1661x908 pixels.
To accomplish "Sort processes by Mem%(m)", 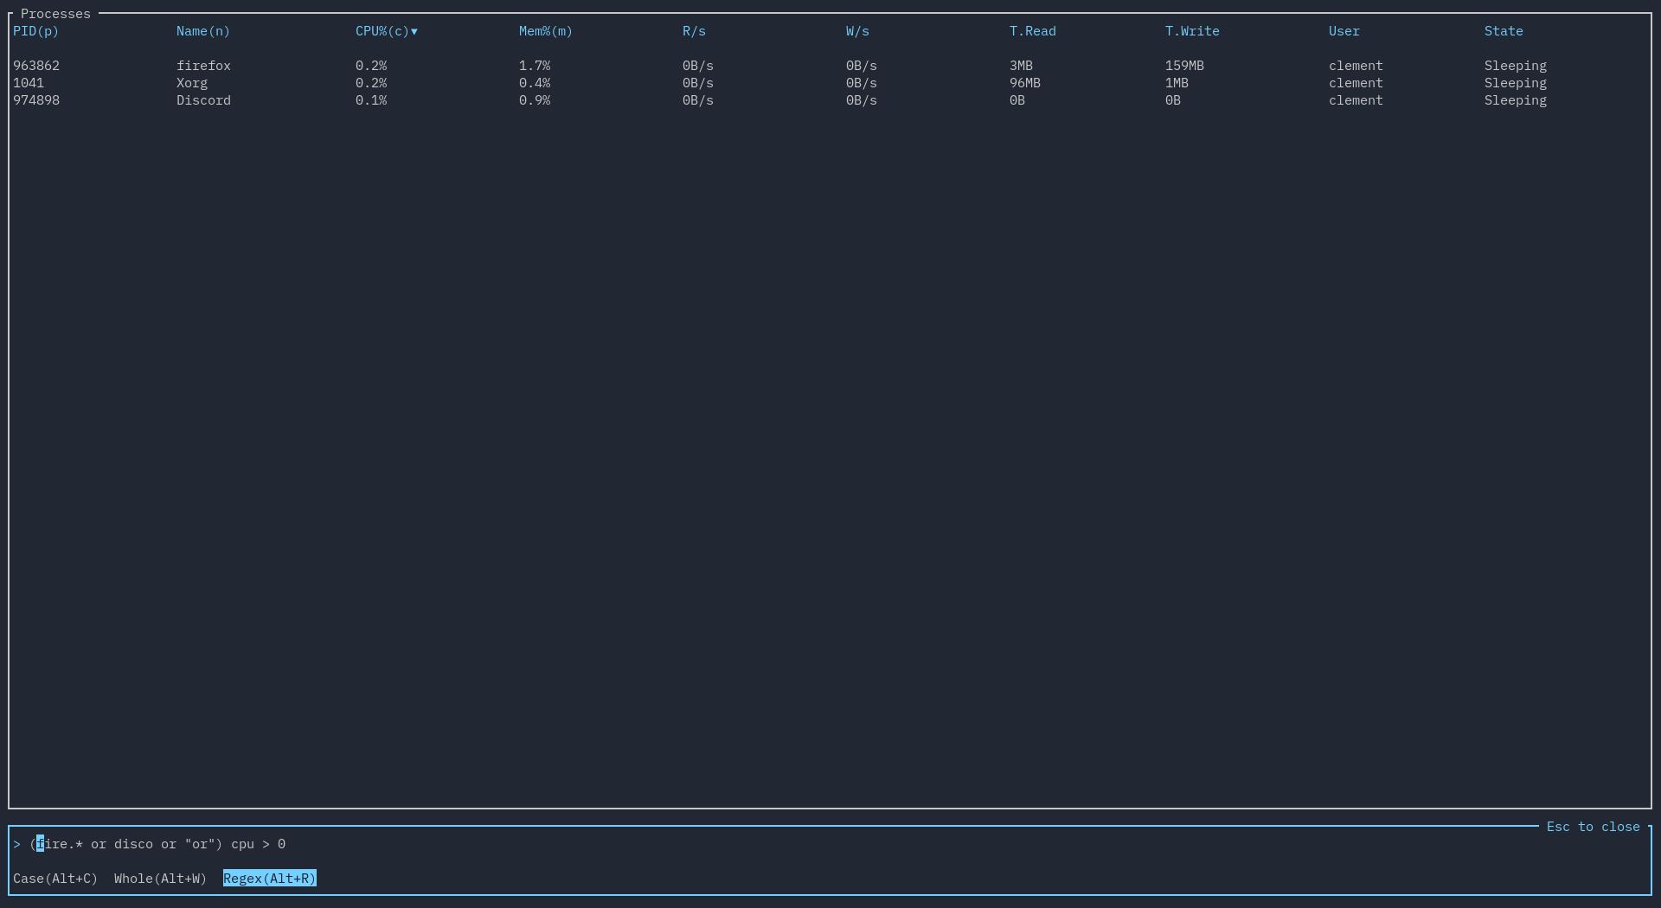I will click(x=545, y=31).
